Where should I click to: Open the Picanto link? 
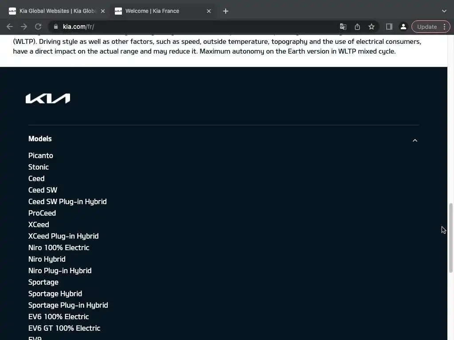tap(40, 155)
